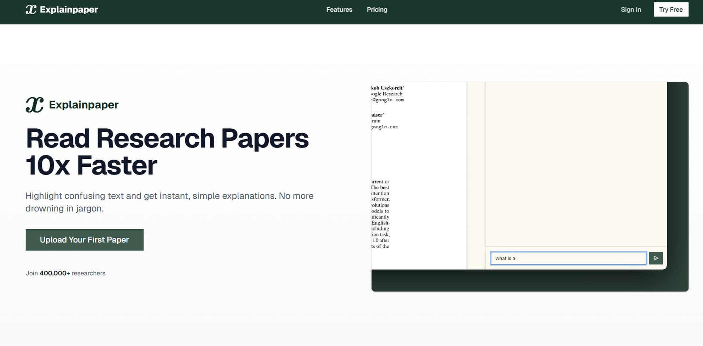The image size is (703, 346).
Task: Open the Features page from the navbar
Action: point(339,10)
